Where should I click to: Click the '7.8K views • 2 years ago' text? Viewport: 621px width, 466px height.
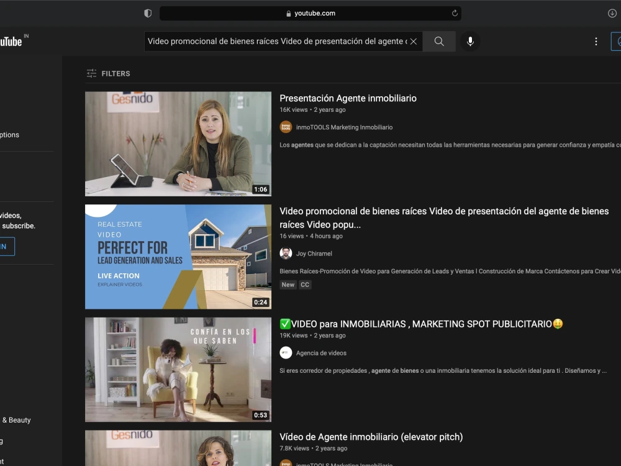pyautogui.click(x=313, y=449)
